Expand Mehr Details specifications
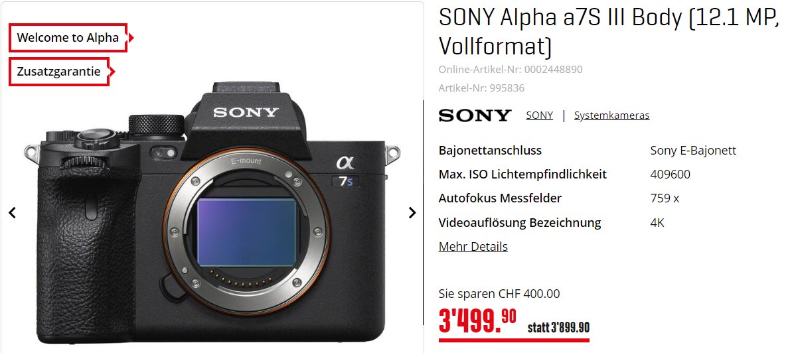 point(473,247)
